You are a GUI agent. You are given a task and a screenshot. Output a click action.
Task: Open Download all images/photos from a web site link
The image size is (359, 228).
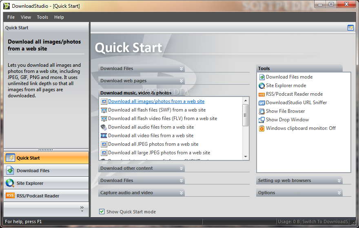click(x=156, y=101)
